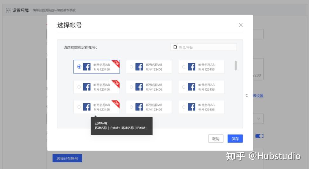Select radio button in first row, middle card
Screen dimensions: 309x169
pyautogui.click(x=131, y=67)
